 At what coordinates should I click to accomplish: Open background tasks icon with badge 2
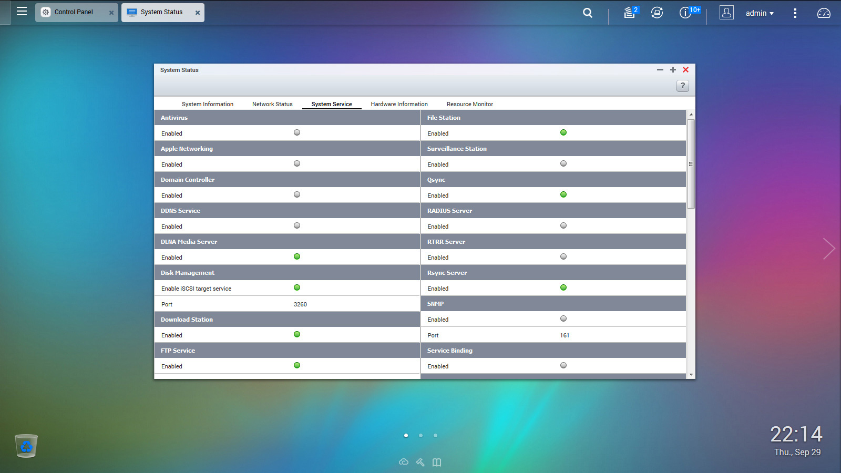coord(630,13)
